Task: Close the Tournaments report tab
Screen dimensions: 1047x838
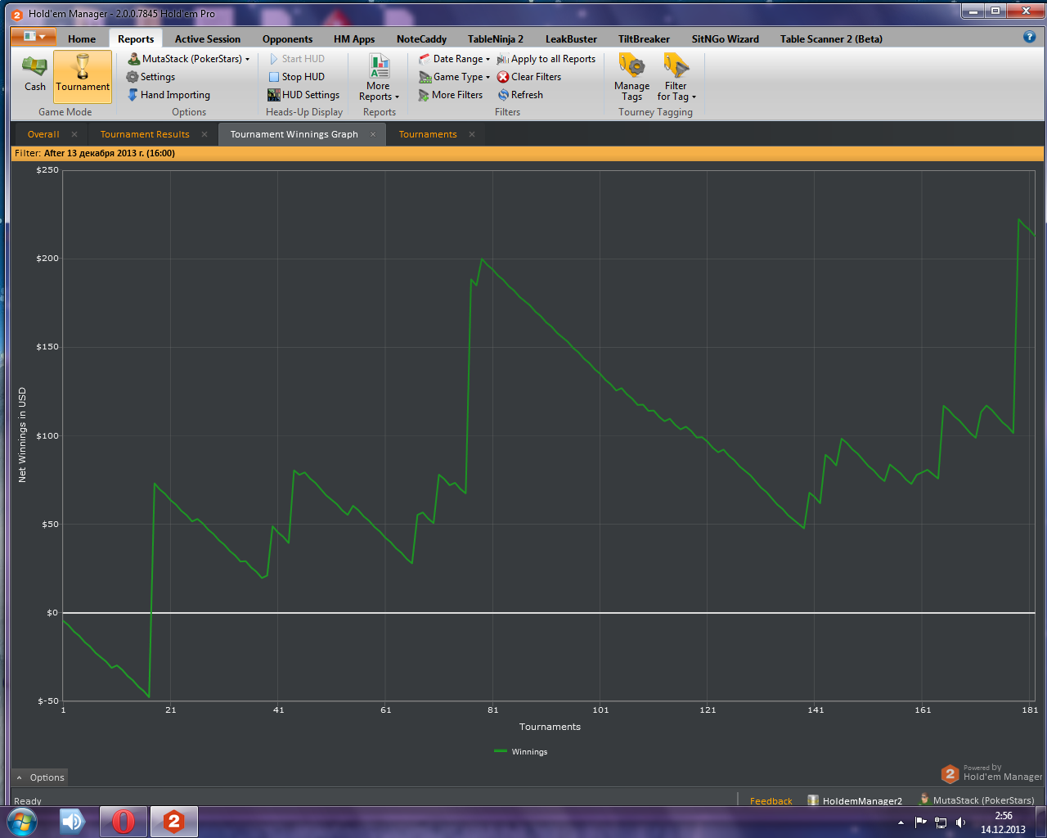Action: pyautogui.click(x=472, y=134)
